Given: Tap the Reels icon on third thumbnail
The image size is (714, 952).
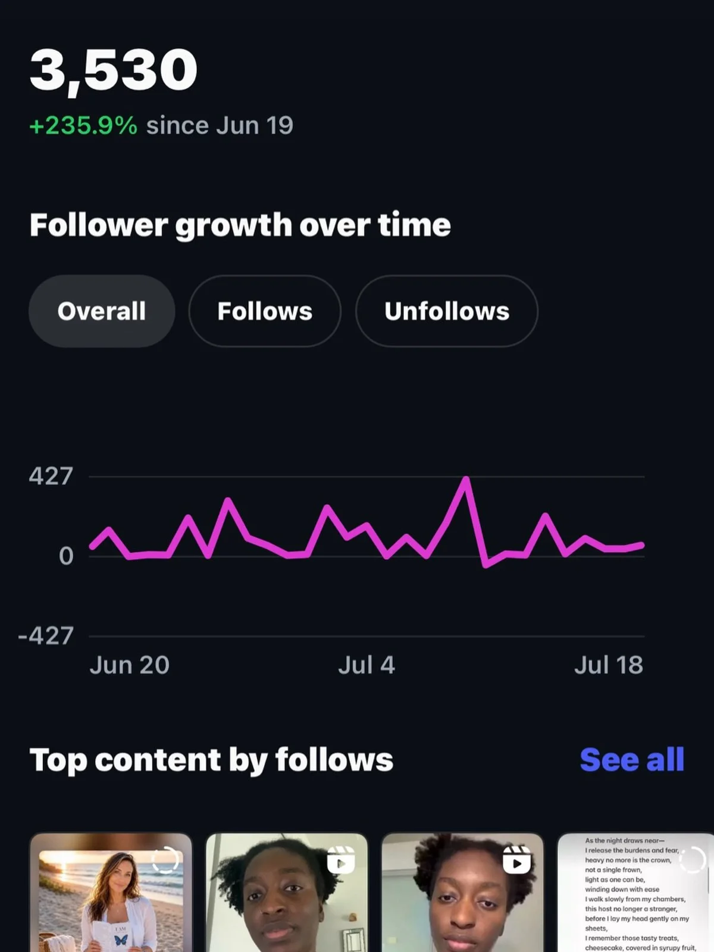Looking at the screenshot, I should (x=516, y=860).
